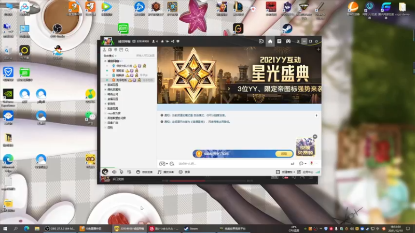Click the 自由发言 free-speak button
The width and height of the screenshot is (415, 233).
145,172
